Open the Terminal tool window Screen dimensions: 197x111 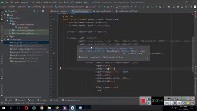pyautogui.click(x=20, y=100)
